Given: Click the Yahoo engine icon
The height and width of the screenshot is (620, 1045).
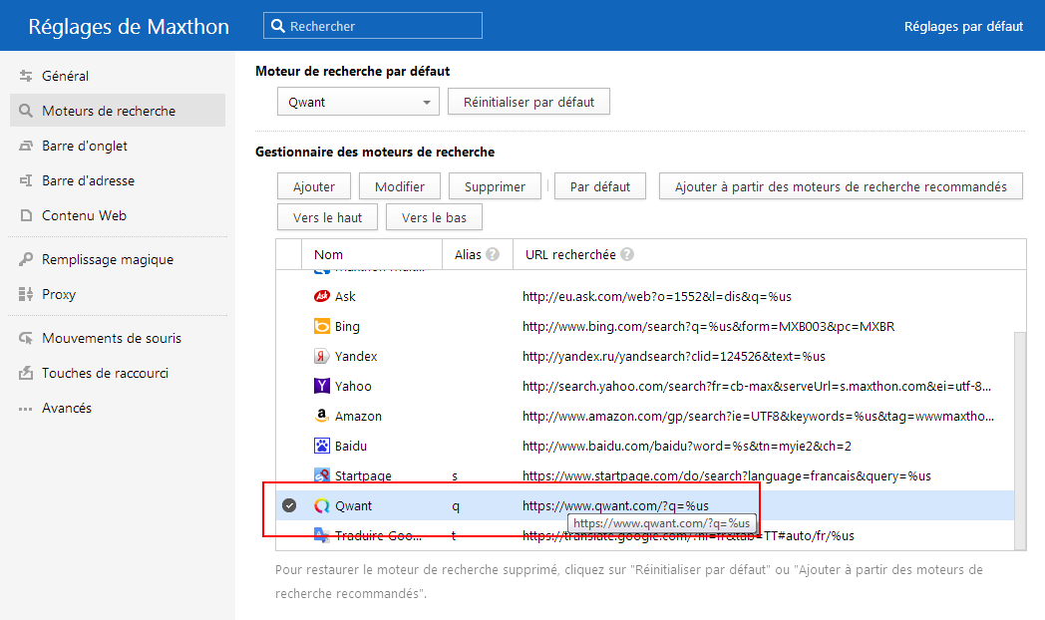Looking at the screenshot, I should coord(322,386).
